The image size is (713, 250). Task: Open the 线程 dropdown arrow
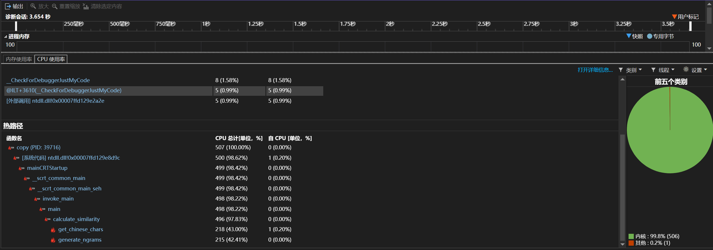[673, 70]
